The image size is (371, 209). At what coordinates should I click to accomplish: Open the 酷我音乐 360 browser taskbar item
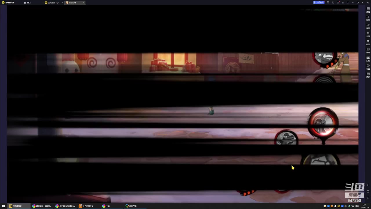[x=42, y=206]
